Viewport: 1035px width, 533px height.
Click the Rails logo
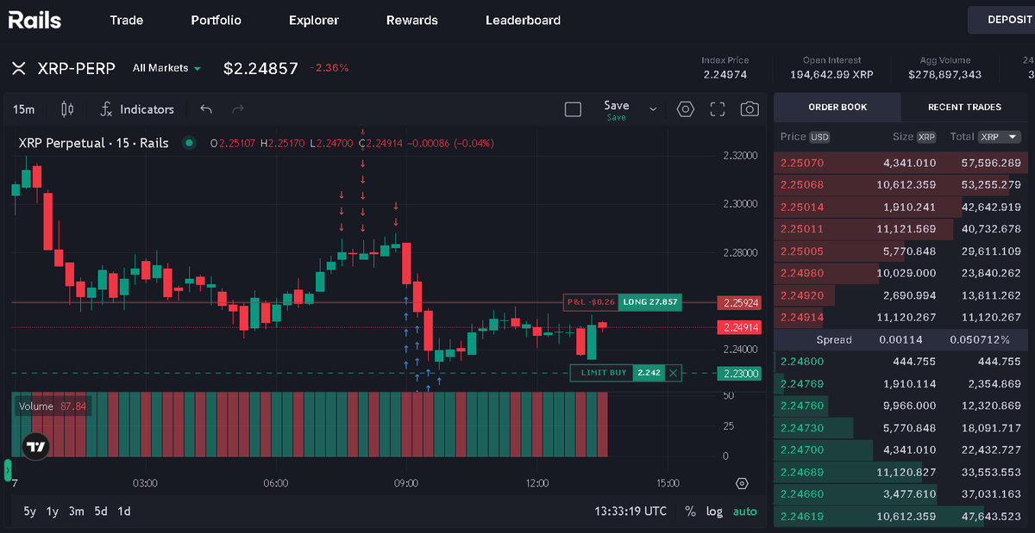pos(34,19)
